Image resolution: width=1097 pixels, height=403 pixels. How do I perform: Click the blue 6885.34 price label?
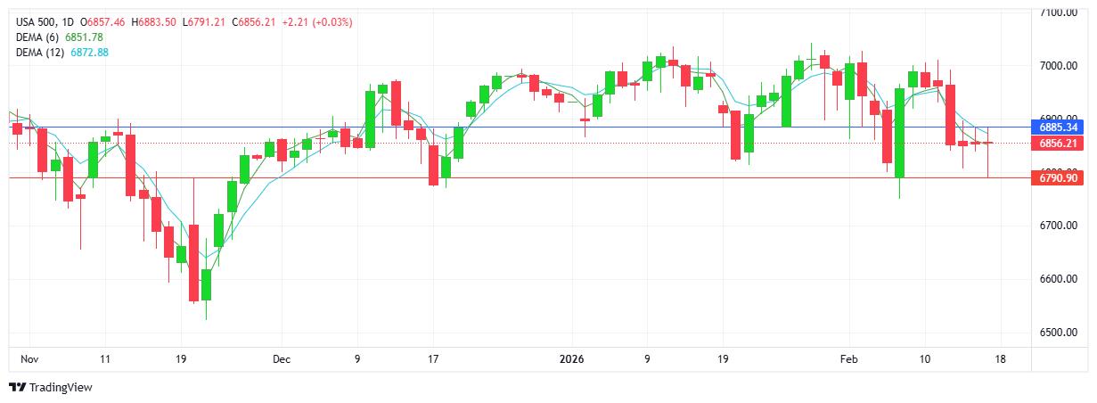click(1060, 127)
